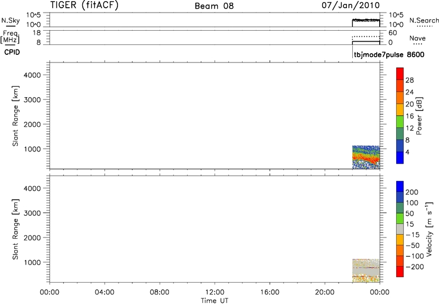439x304 pixels.
Task: Click the '12:00' time axis tick label
Action: pos(215,292)
